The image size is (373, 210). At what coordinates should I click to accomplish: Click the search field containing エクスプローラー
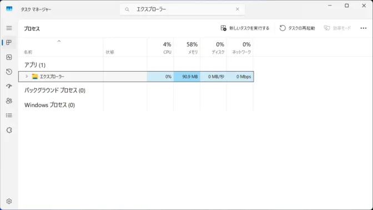[x=183, y=9]
